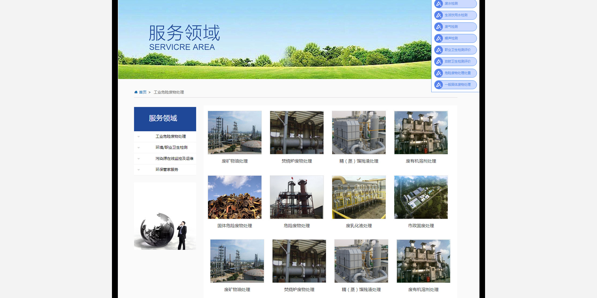The image size is (597, 298).
Task: Select 环保管家服务 in the sidebar menu
Action: click(167, 169)
